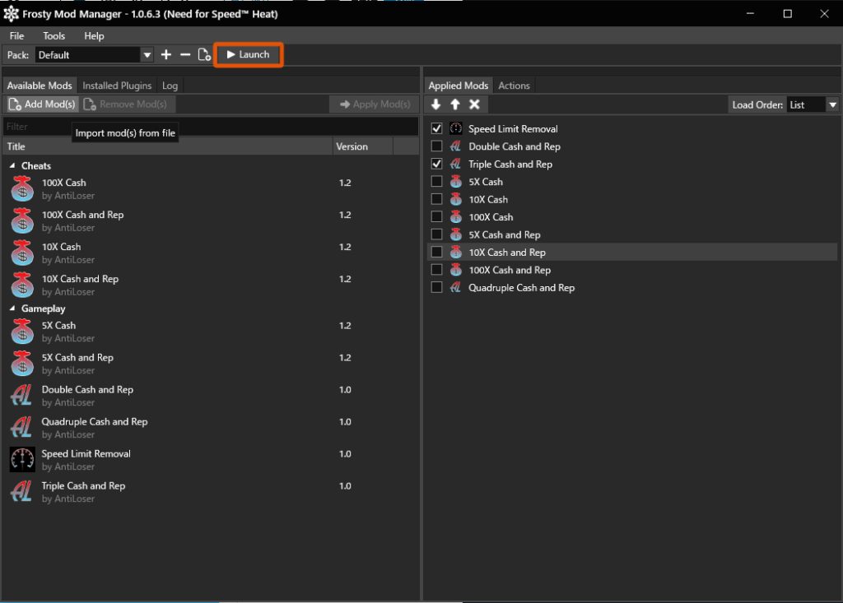The height and width of the screenshot is (603, 843).
Task: Click the 5X Cash and Rep icon in Available Mods
Action: [22, 364]
